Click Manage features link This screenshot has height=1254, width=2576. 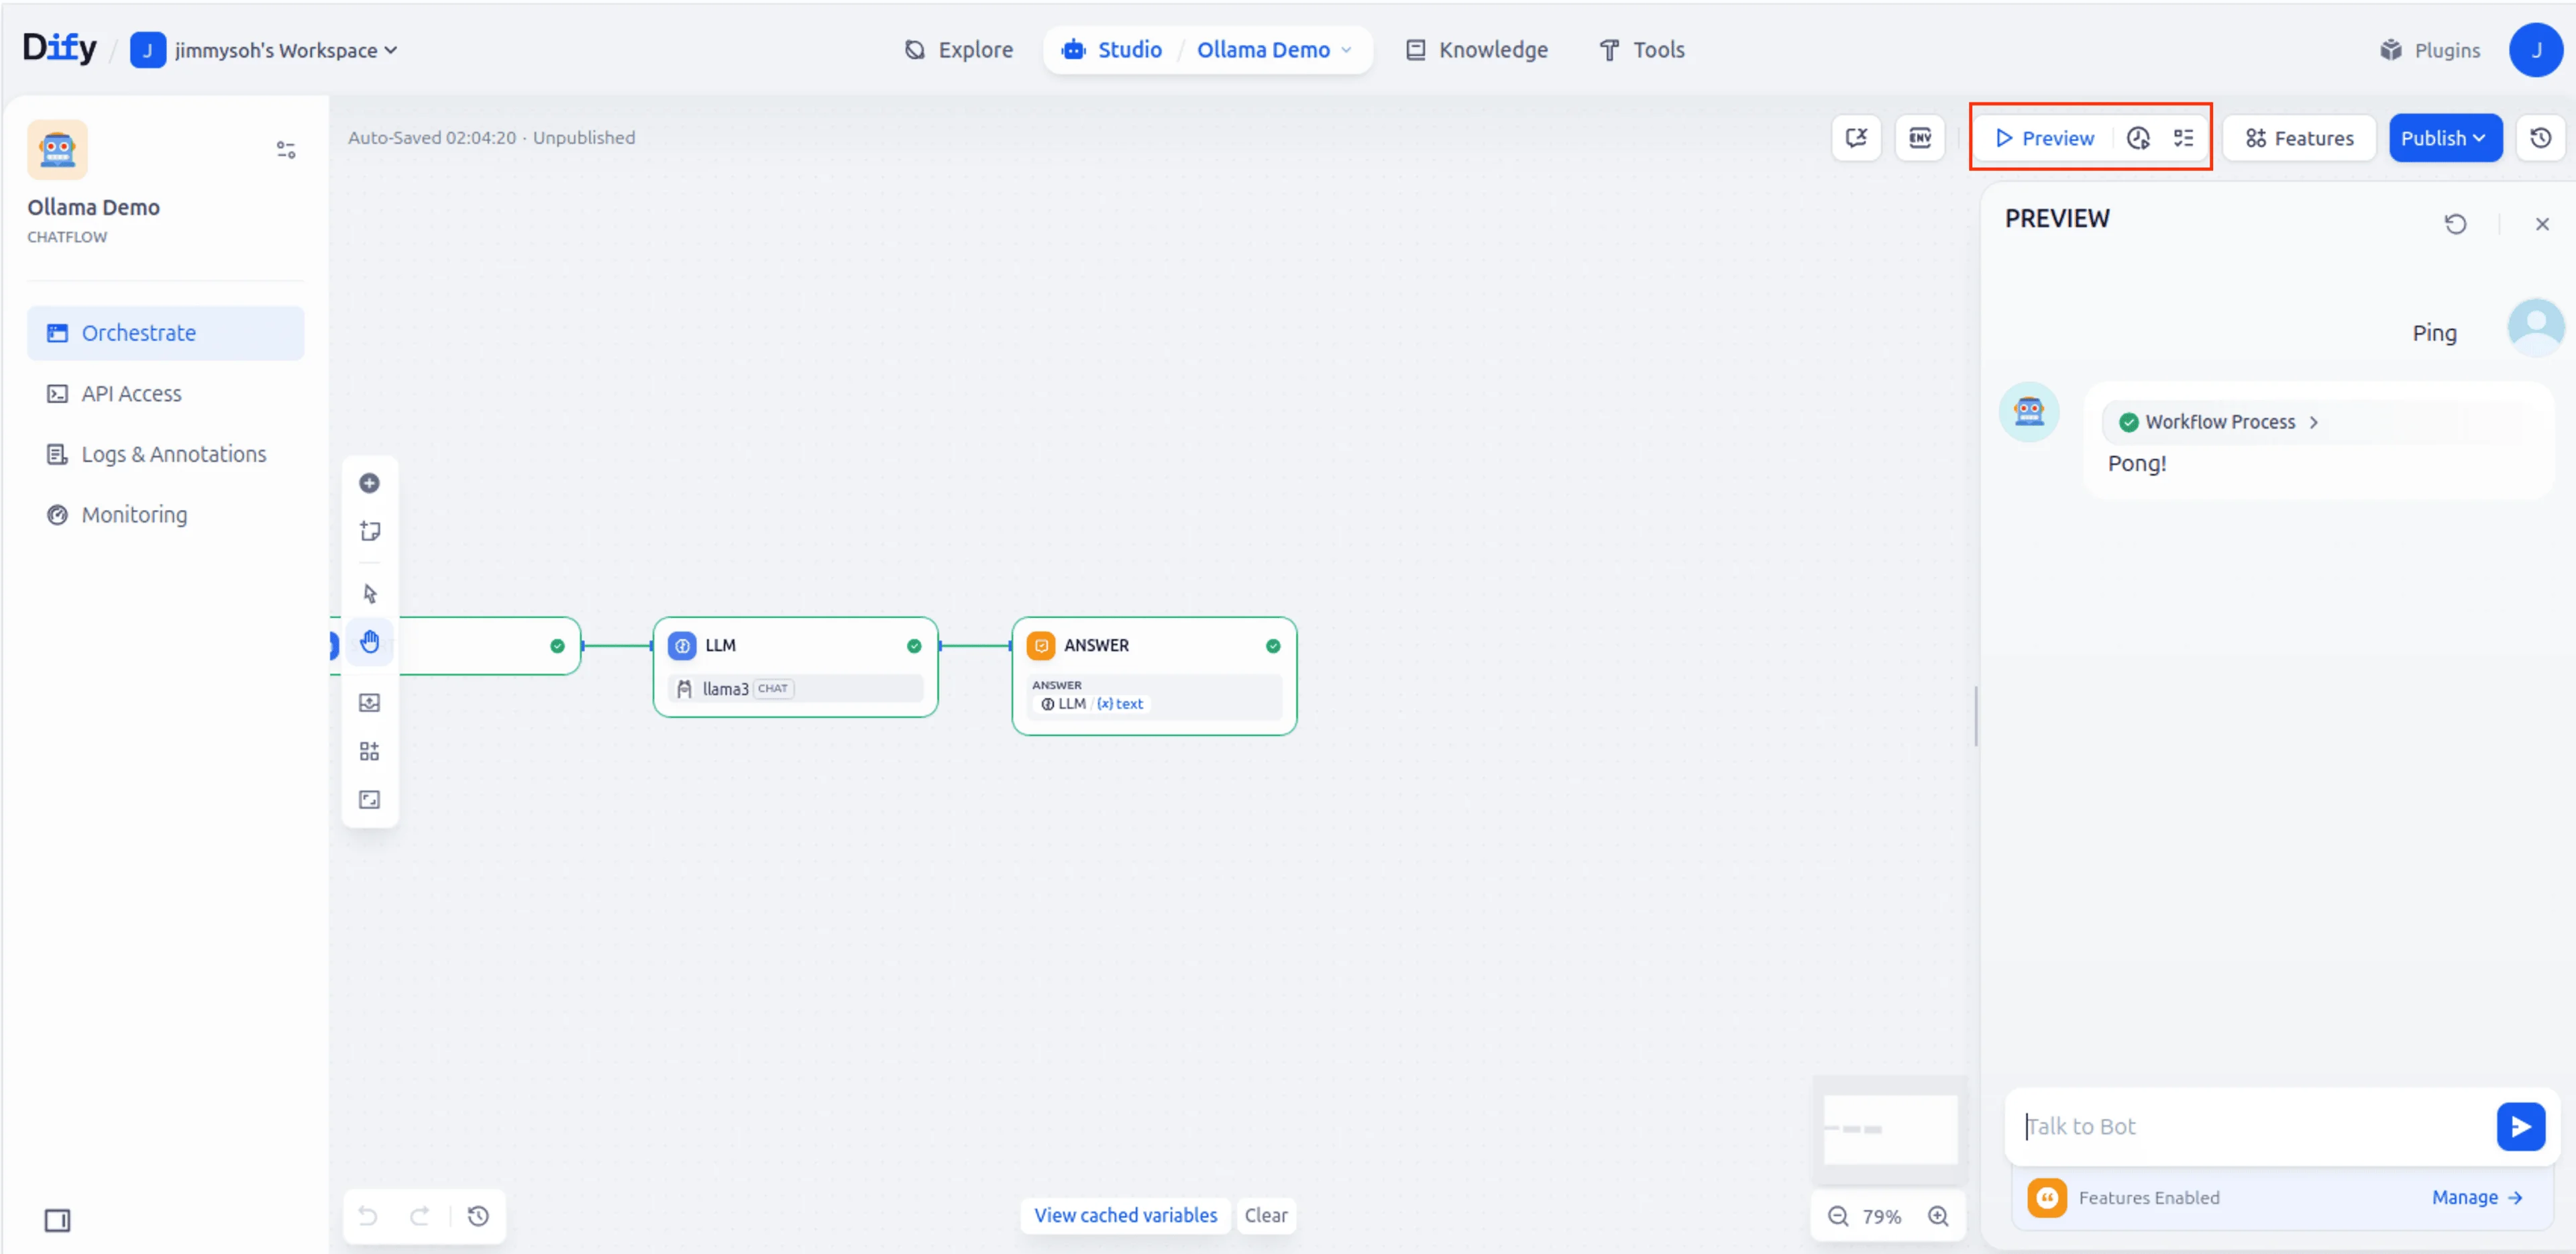[2476, 1198]
